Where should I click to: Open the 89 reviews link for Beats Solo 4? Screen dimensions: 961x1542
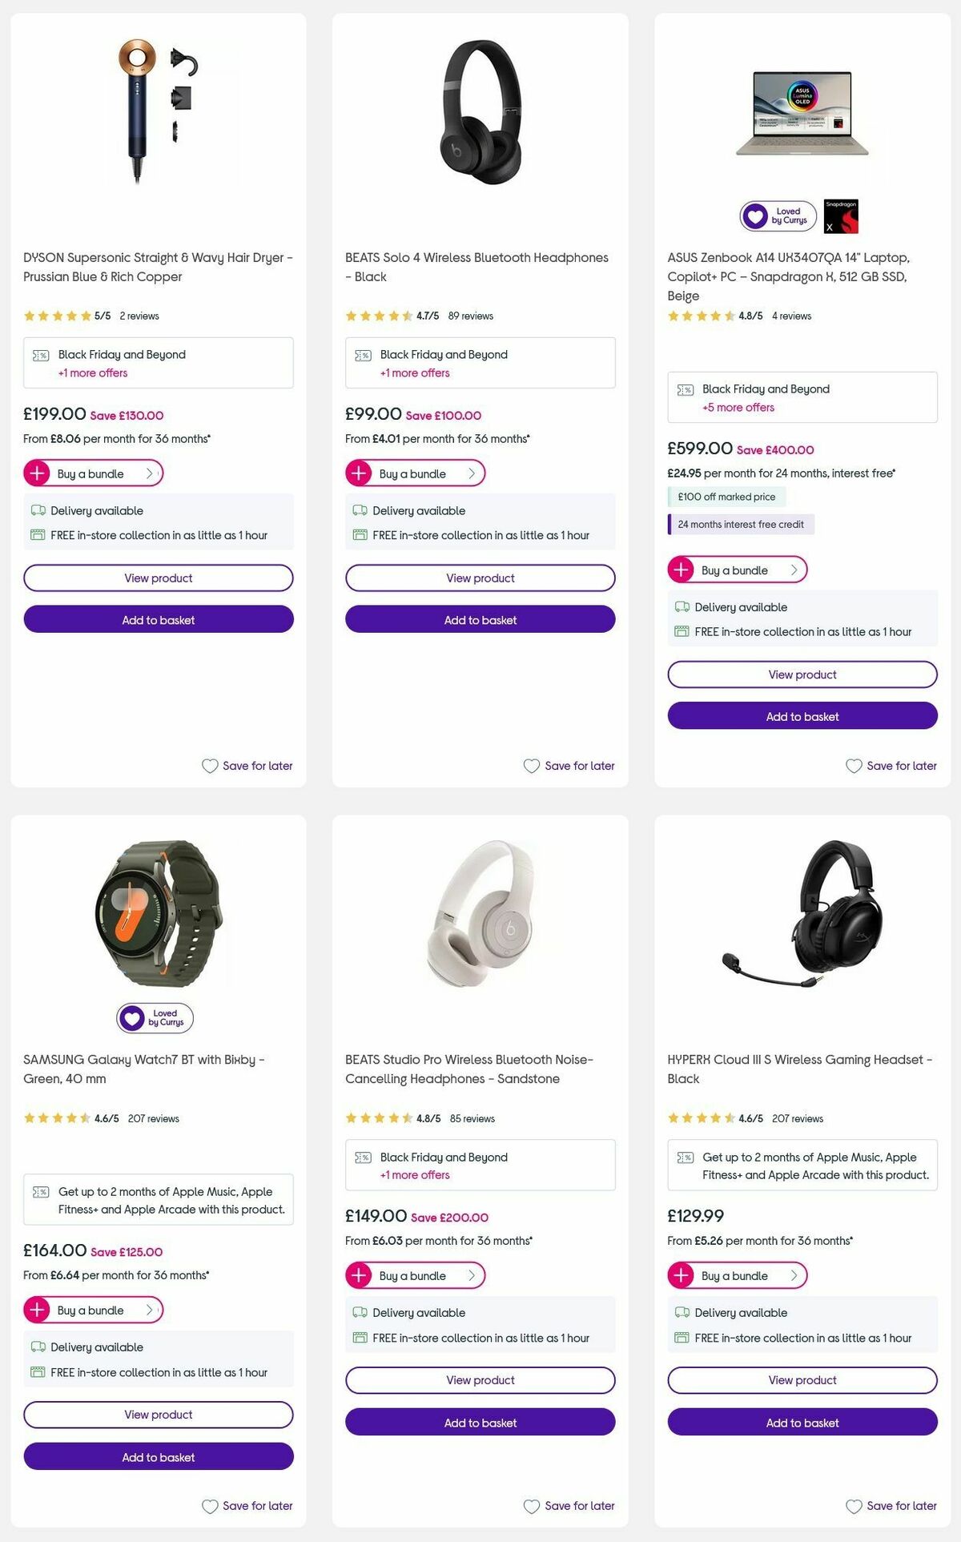click(x=470, y=316)
